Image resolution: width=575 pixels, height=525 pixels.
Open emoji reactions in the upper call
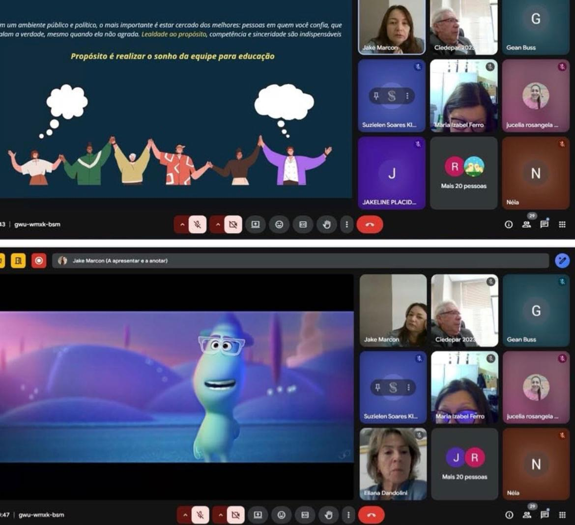279,224
